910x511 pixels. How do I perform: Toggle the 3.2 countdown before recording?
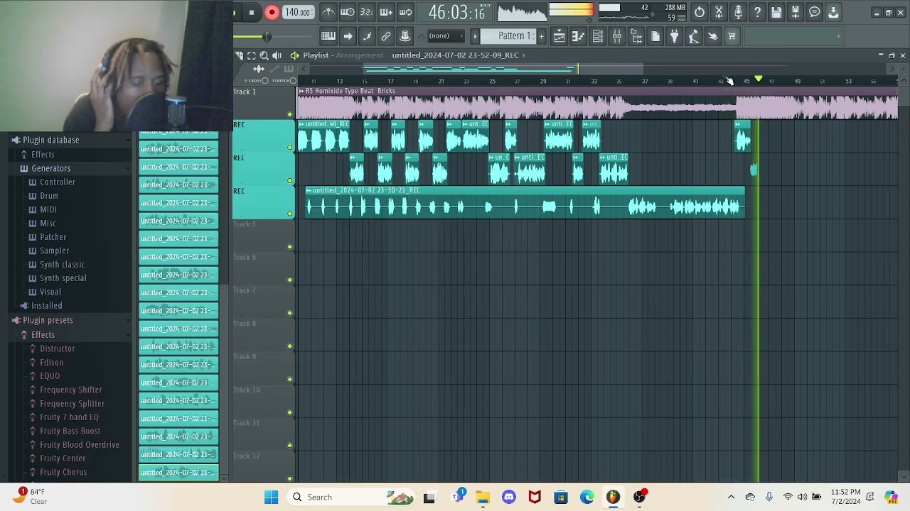pos(366,12)
